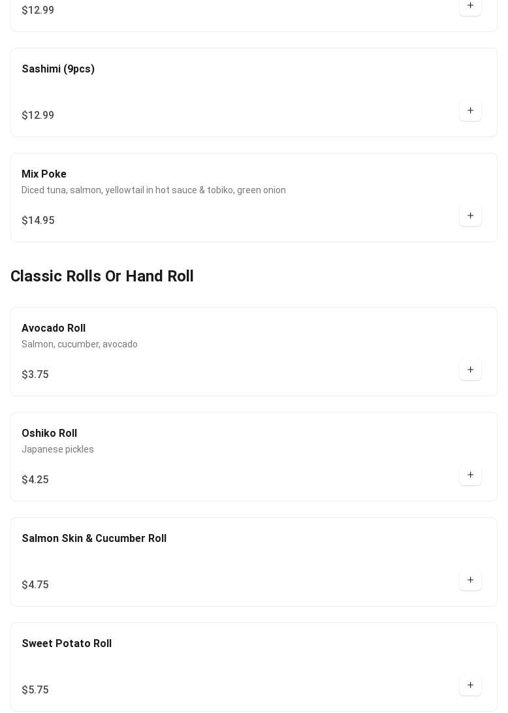508x713 pixels.
Task: Click the Mix Poke ingredients description
Action: coord(153,190)
